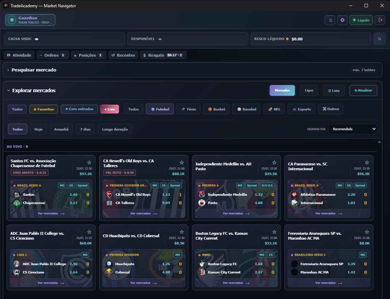Star the Independiente Medellín vs. AD Pasto match
Image resolution: width=390 pixels, height=299 pixels.
coord(274,162)
